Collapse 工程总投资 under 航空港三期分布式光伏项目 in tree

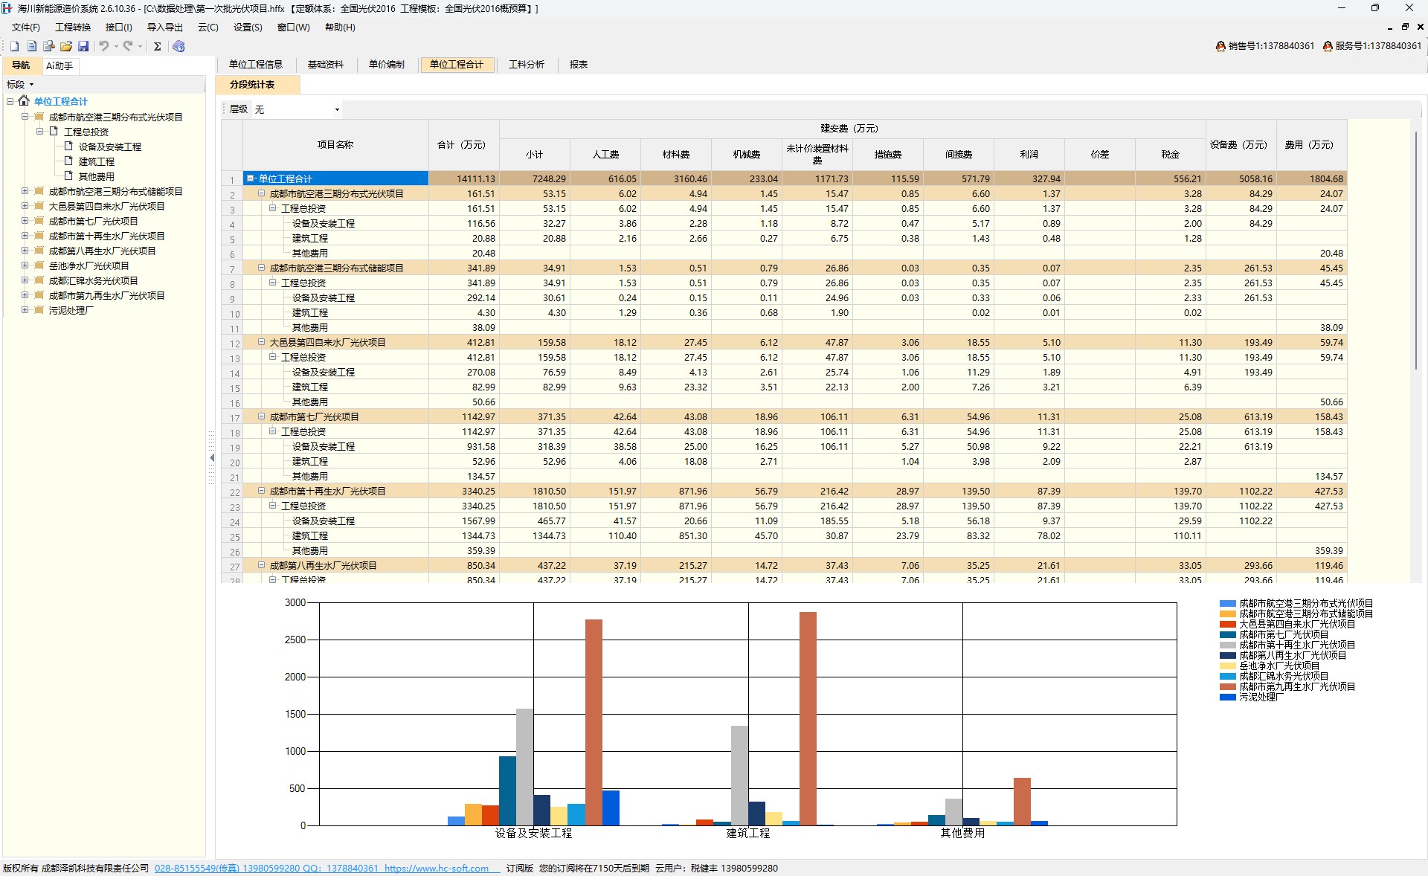[x=39, y=132]
